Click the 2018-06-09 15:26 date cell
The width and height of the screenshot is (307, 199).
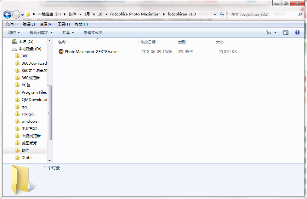pos(156,52)
